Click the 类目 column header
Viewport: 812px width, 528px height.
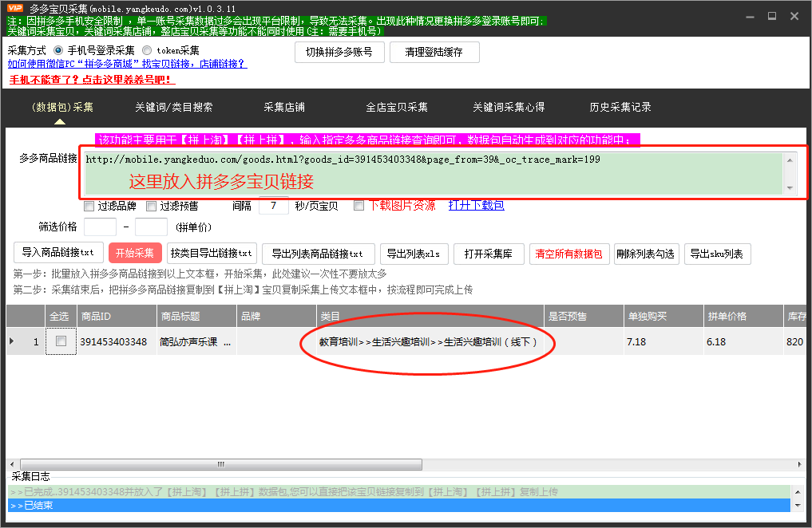430,316
